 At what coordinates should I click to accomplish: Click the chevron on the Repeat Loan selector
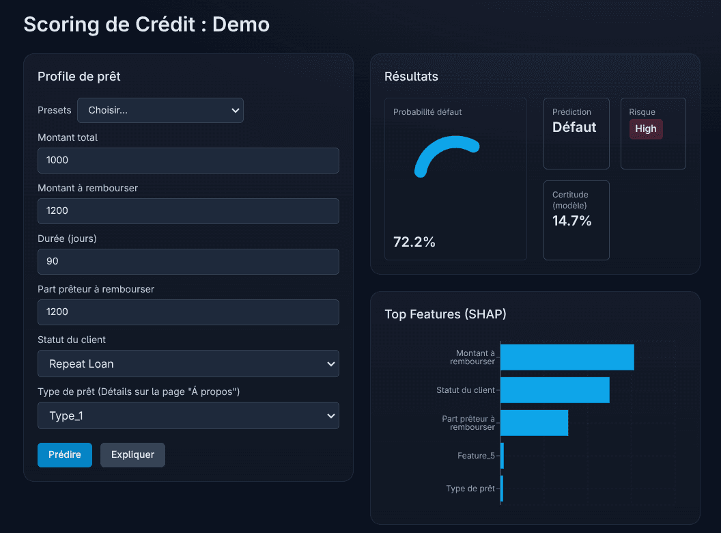tap(330, 364)
